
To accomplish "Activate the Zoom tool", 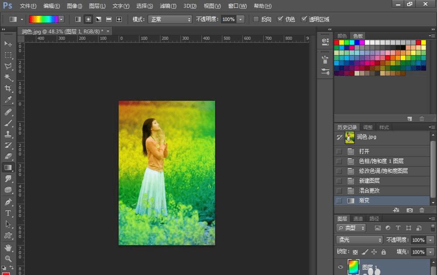I will point(8,258).
